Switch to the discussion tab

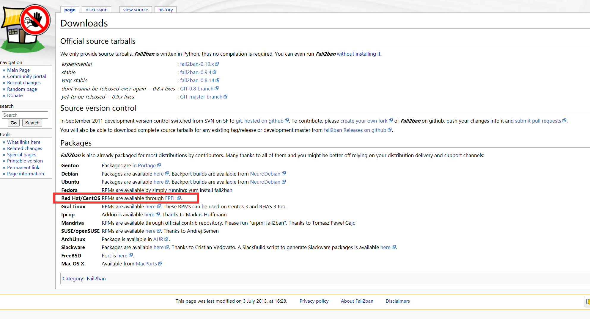[96, 10]
